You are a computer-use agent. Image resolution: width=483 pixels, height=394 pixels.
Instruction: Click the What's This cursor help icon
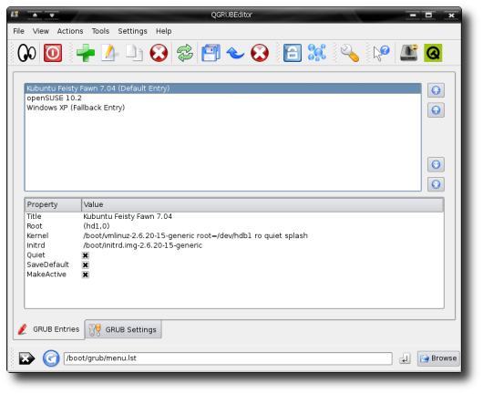[x=381, y=53]
